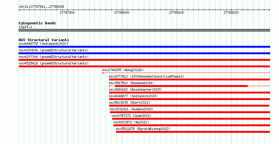Click the 11p14.1 band label
Viewport: 279px width, 144px height.
click(25, 27)
